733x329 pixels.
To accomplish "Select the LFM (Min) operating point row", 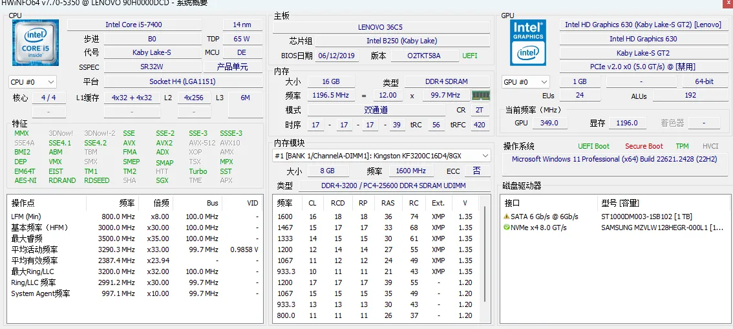I will pyautogui.click(x=135, y=217).
